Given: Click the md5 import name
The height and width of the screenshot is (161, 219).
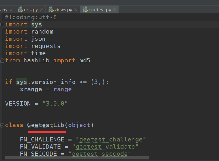Looking at the screenshot, I should coord(85,60).
